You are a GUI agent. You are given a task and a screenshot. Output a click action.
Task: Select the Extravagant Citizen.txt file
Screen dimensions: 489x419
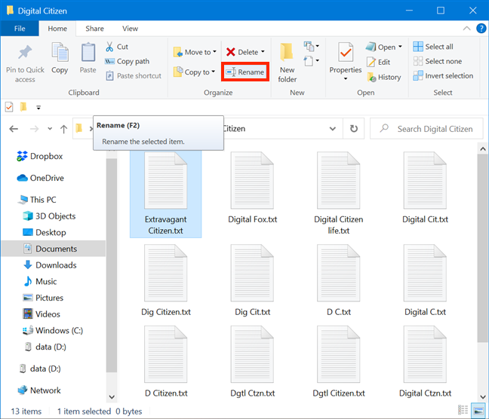[165, 194]
